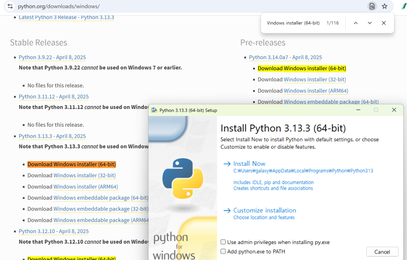The image size is (407, 260).
Task: Click 'Includes IDLE, pip and documentation' text
Action: [x=274, y=182]
